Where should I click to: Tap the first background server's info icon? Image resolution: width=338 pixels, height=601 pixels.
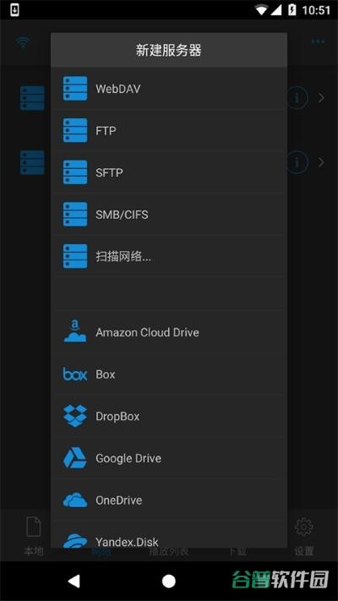pos(297,98)
